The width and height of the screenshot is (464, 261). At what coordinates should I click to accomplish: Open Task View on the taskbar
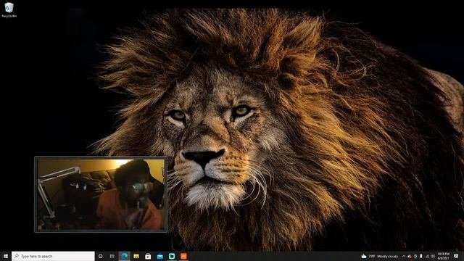pyautogui.click(x=112, y=256)
